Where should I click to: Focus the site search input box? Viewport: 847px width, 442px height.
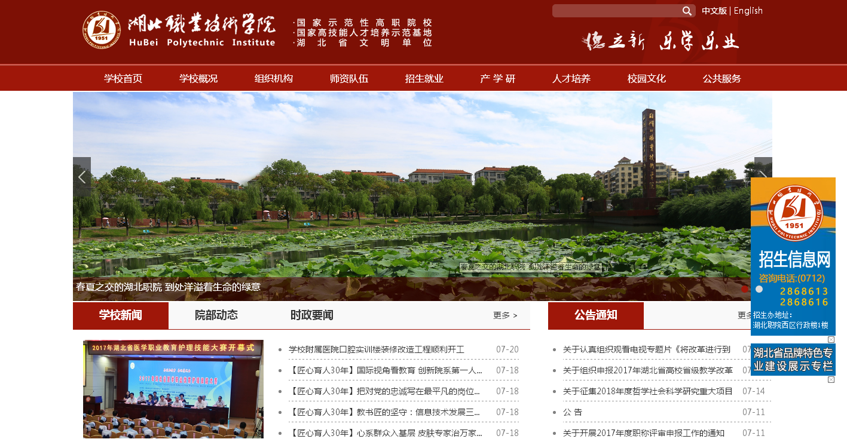(616, 11)
